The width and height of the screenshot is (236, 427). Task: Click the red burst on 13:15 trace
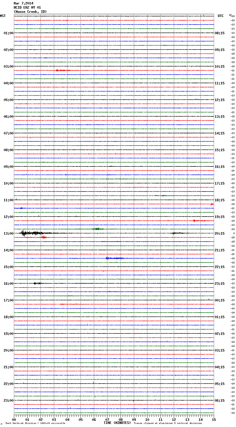44,237
